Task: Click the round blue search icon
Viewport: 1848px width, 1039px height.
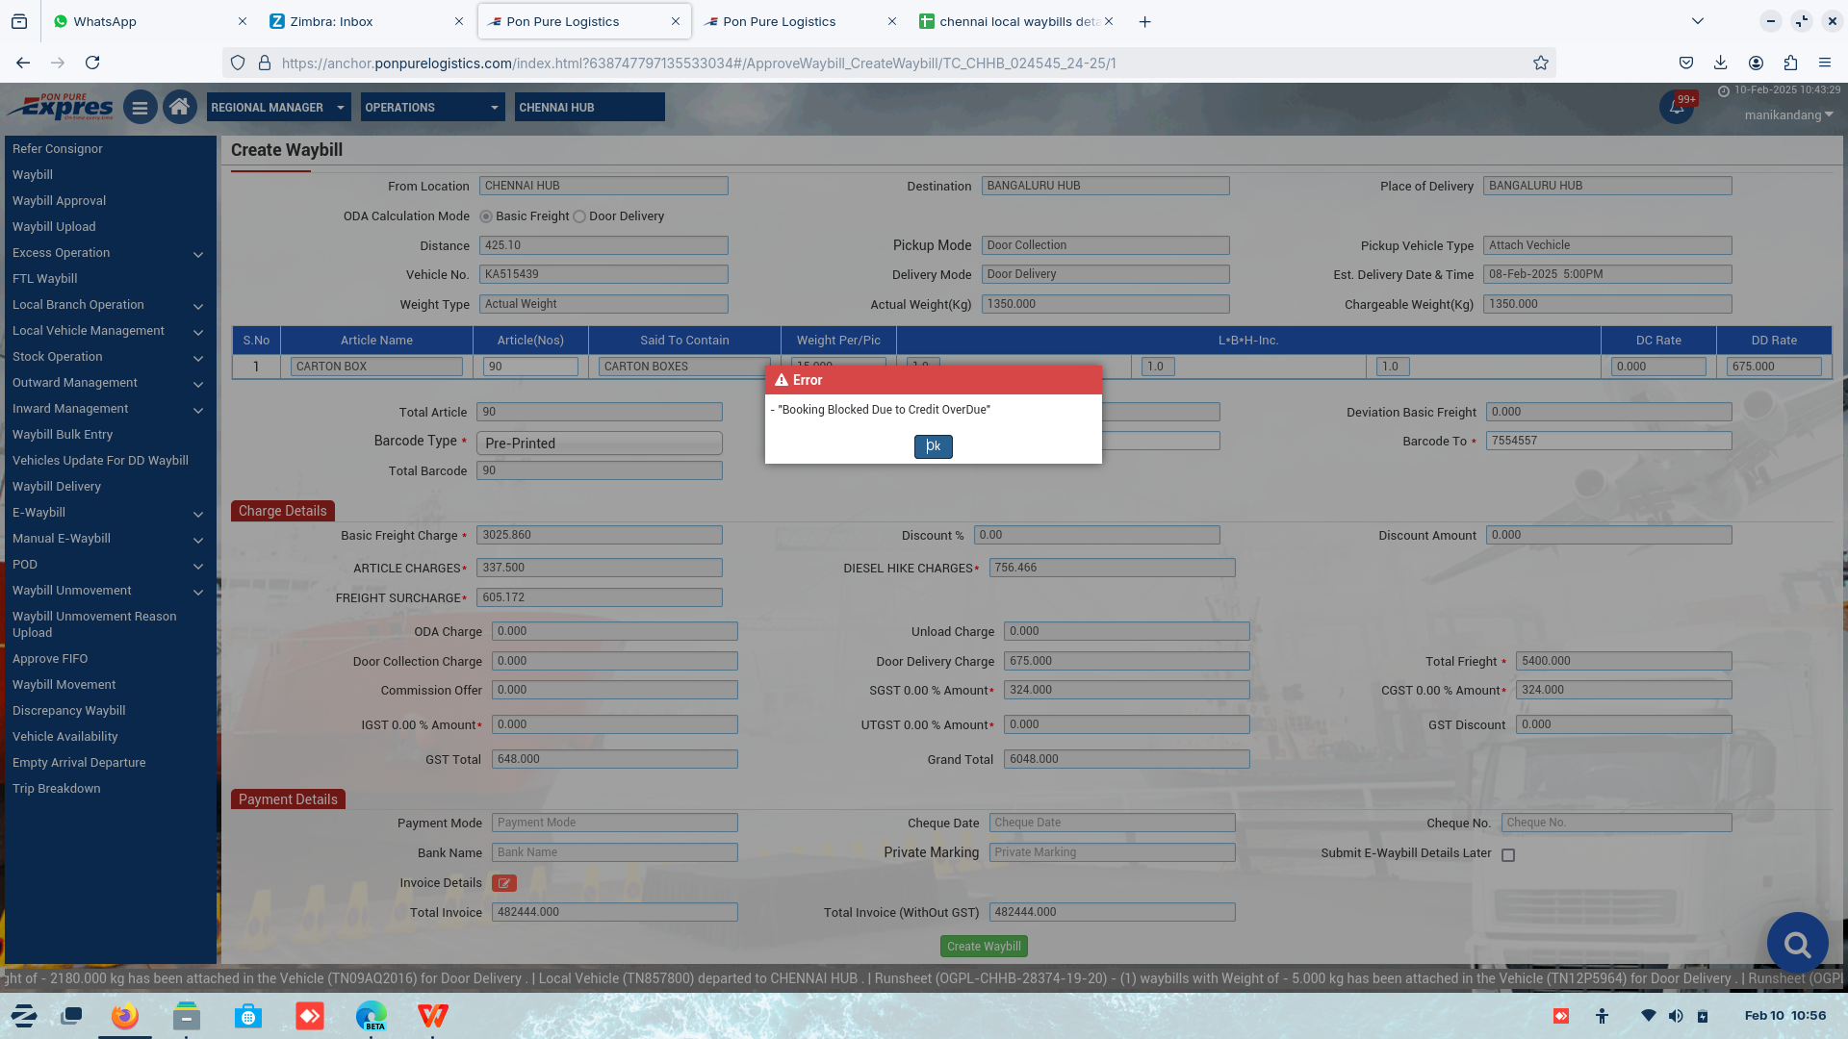Action: click(1796, 943)
